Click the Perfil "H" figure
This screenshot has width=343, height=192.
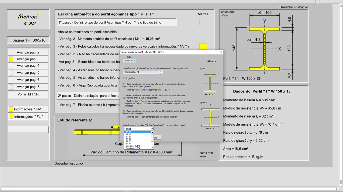pos(211,117)
